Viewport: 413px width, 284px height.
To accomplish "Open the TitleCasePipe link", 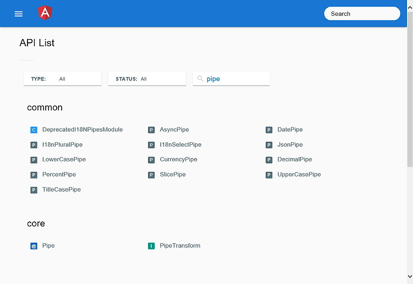I will tap(61, 190).
